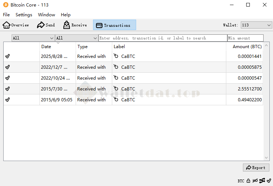This screenshot has height=186, width=273.
Task: Click the Min amount input field
Action: pos(245,38)
